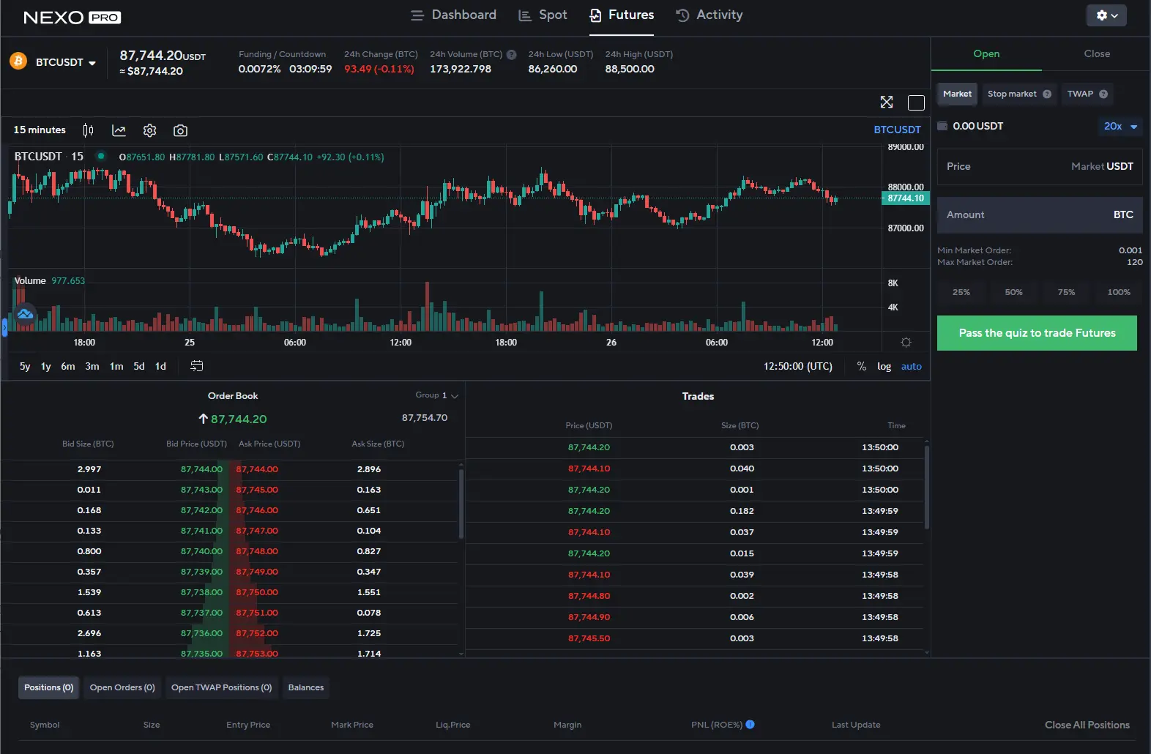This screenshot has width=1151, height=754.
Task: Set chart range to 6m
Action: (67, 366)
